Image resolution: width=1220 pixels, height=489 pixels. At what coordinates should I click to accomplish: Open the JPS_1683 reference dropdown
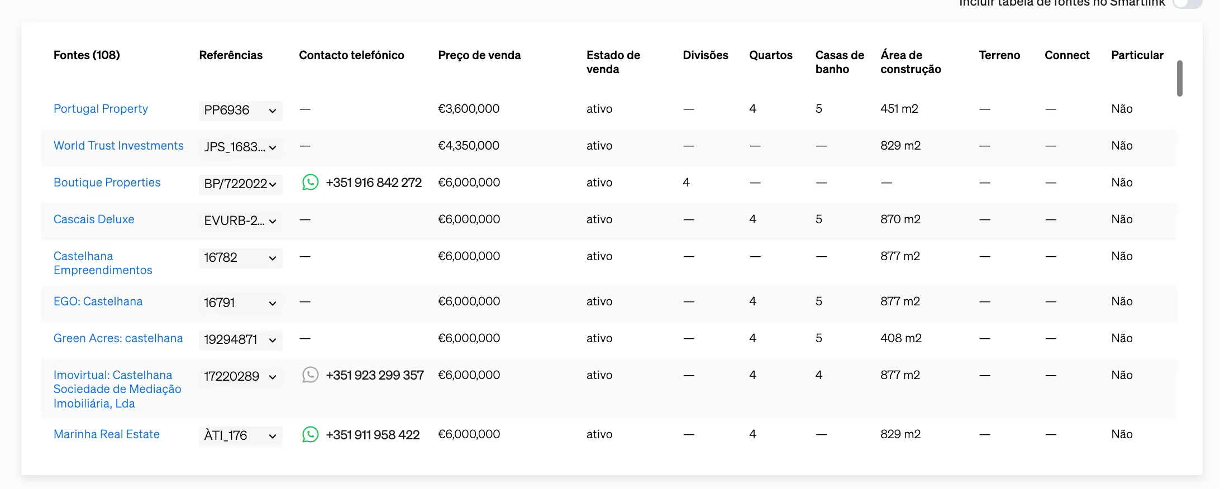pos(240,147)
